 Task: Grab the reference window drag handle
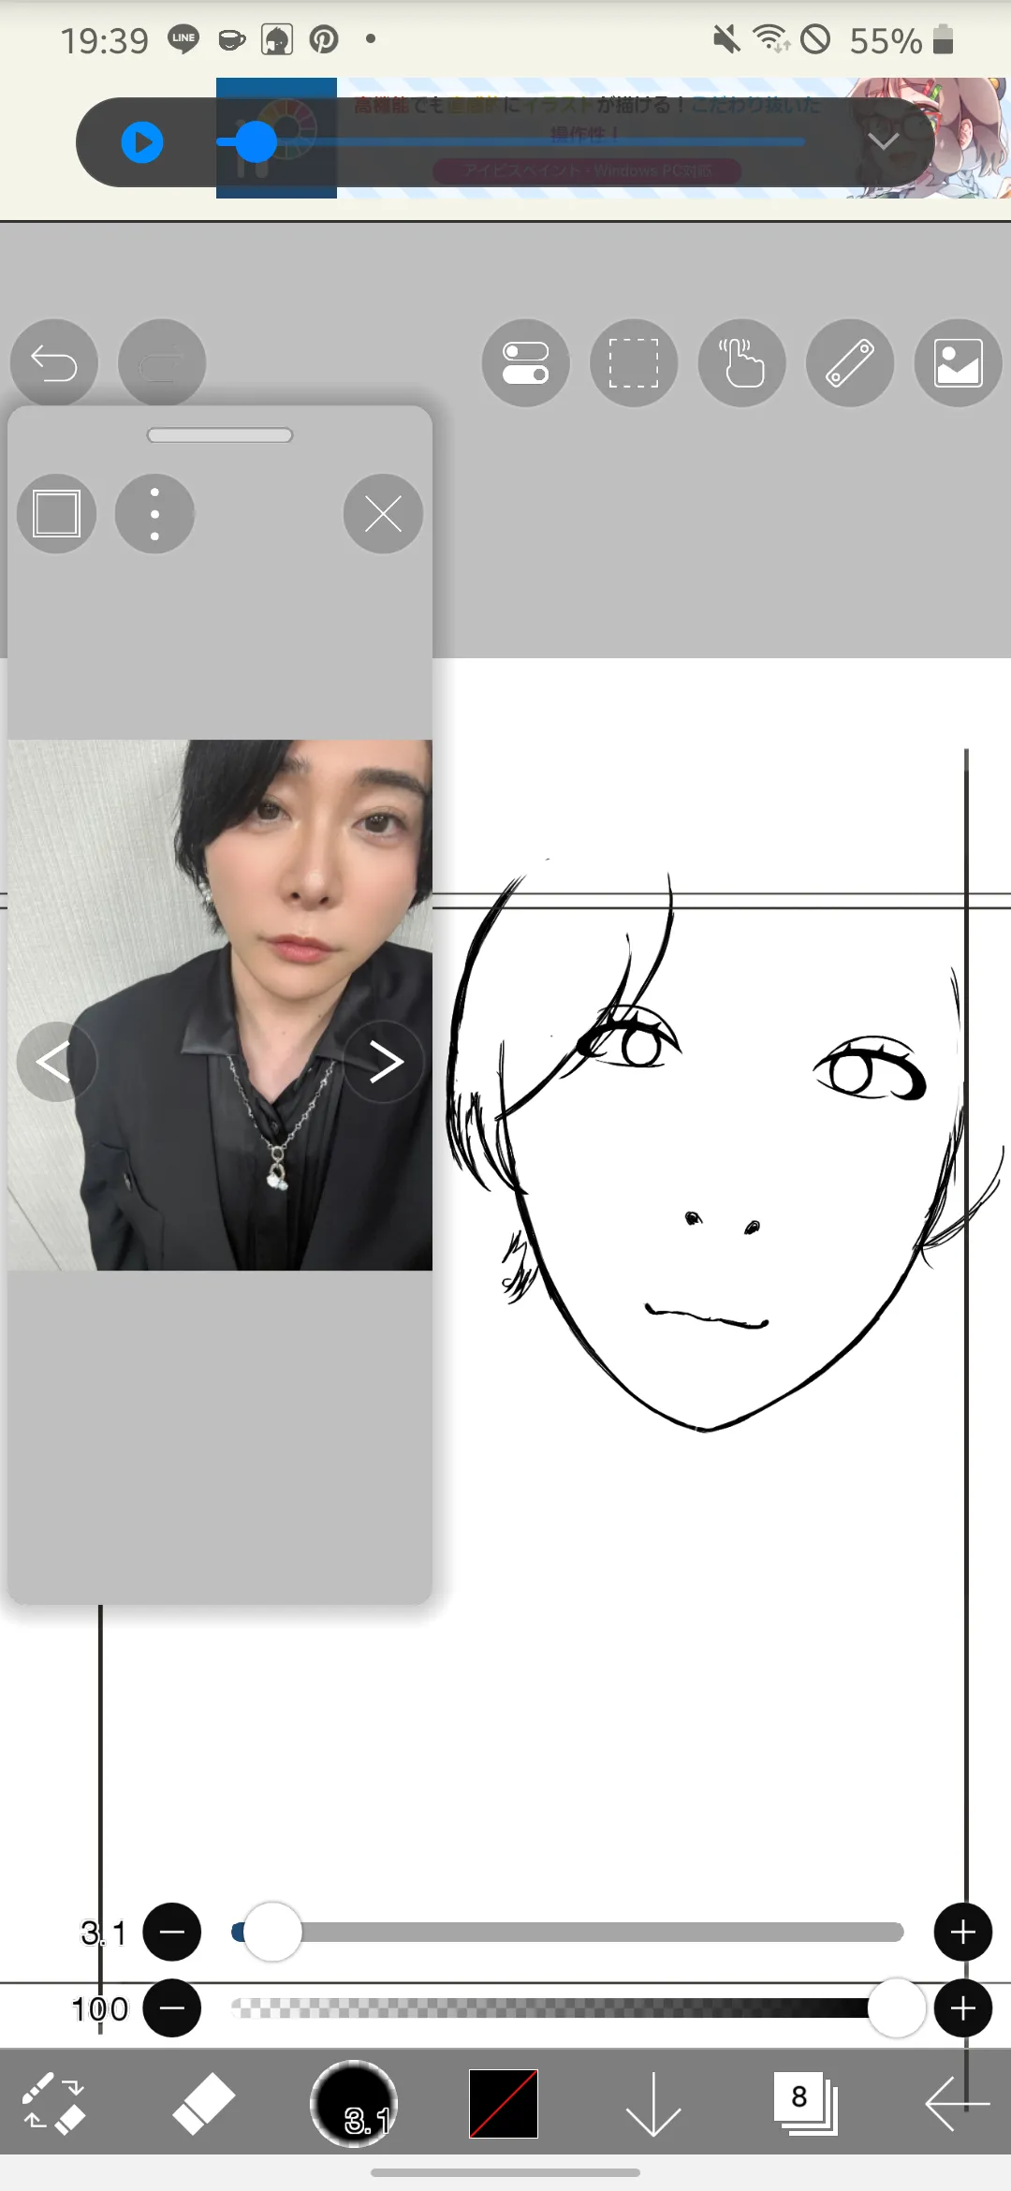coord(220,435)
